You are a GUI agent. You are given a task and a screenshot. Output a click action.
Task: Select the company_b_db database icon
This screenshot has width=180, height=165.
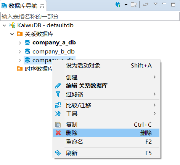coord(27,52)
